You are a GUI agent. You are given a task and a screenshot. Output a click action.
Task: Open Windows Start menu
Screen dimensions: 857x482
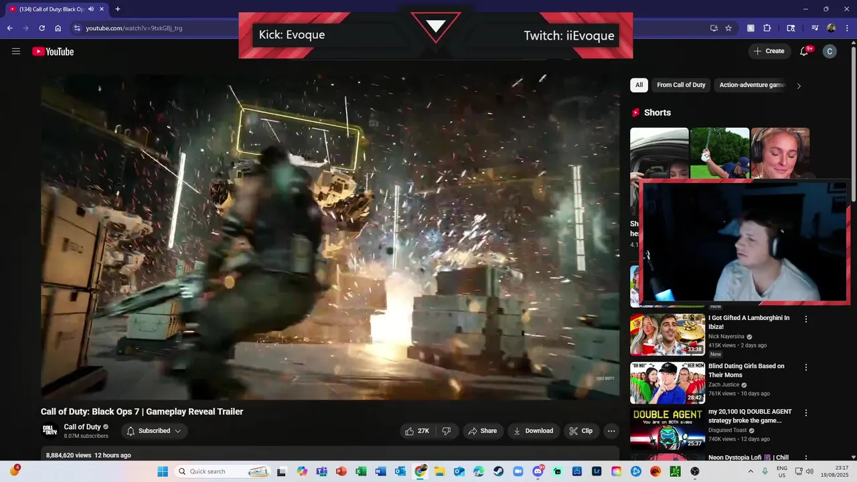tap(163, 471)
